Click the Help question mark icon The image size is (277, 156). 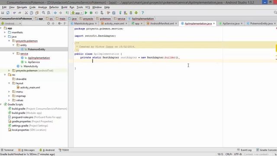[143, 13]
